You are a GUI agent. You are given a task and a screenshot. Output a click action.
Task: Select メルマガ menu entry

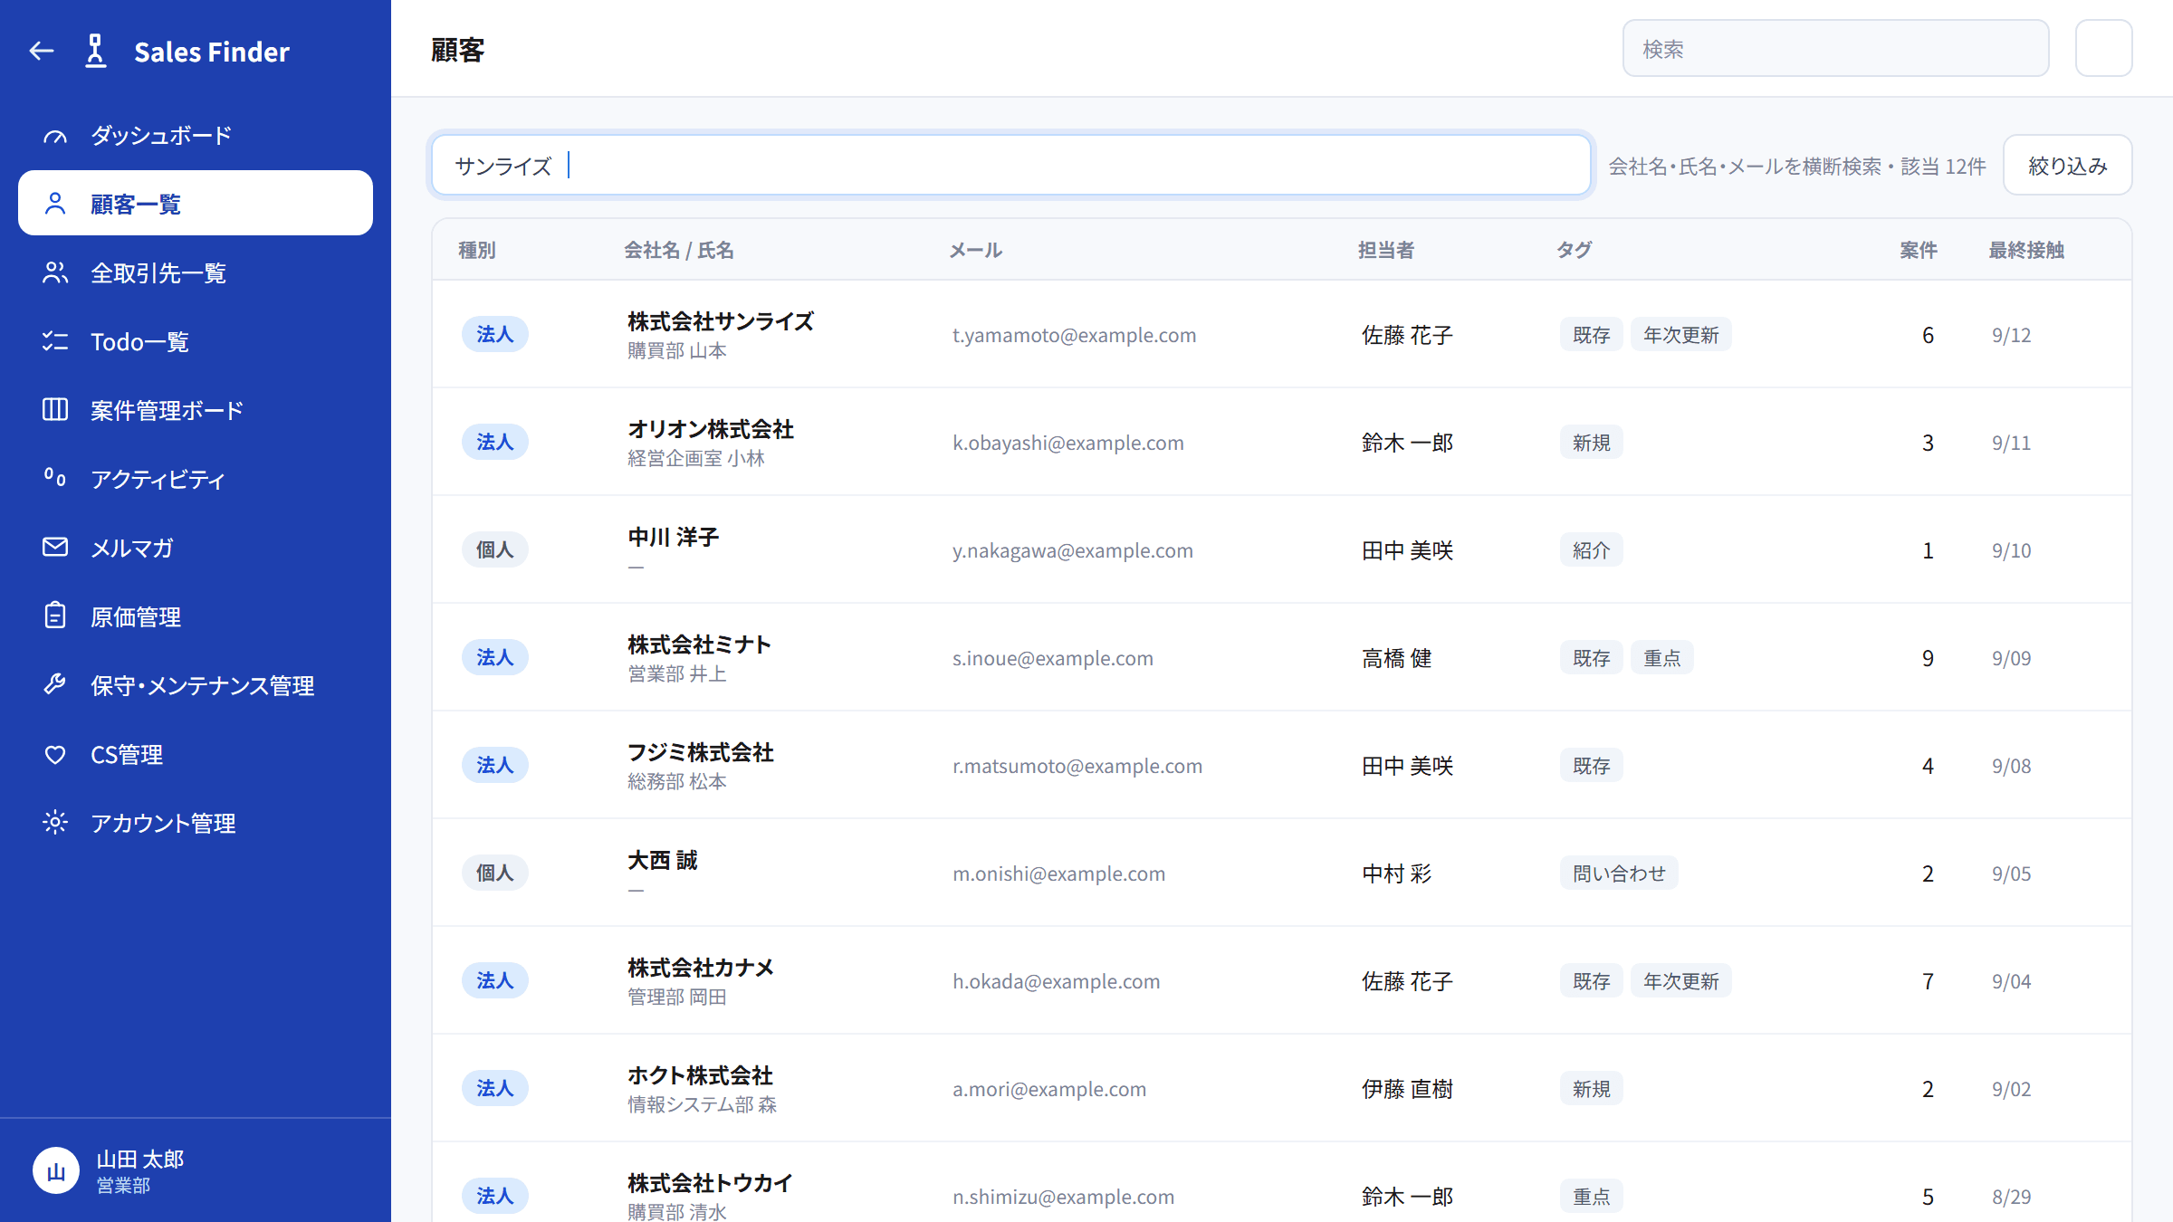point(196,548)
